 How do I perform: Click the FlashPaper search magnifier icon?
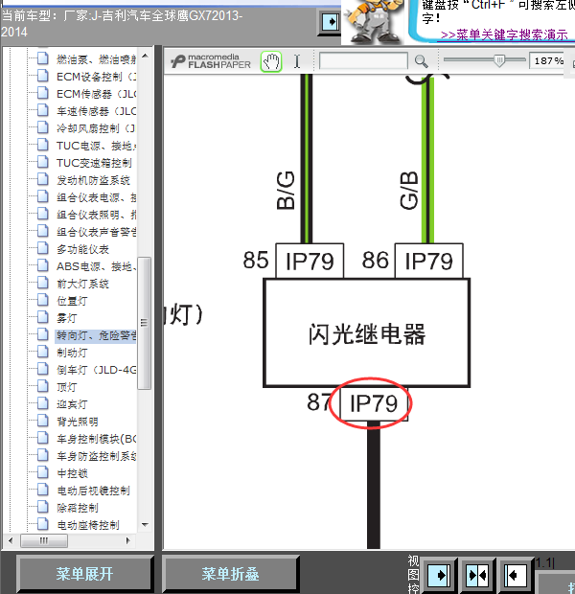tap(421, 61)
